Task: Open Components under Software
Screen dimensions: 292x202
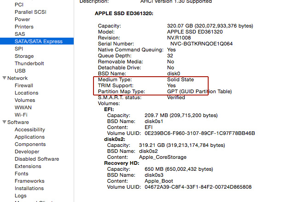Action: 30,144
